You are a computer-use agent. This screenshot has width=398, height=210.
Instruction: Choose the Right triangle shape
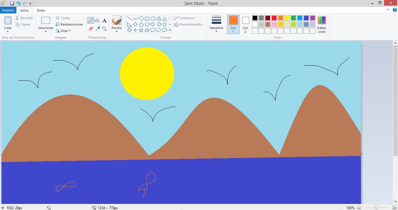(x=129, y=24)
